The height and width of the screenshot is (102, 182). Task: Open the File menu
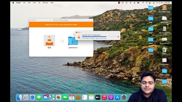[x=24, y=3]
